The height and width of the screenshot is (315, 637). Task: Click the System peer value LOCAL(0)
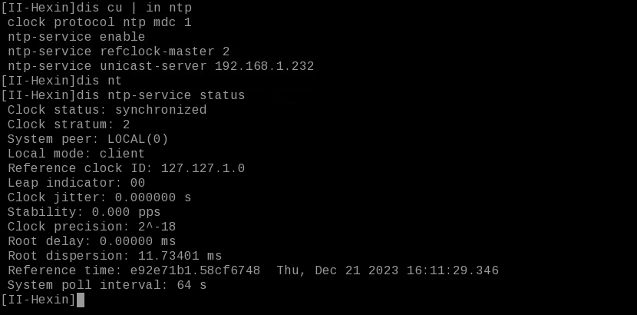[x=137, y=139]
